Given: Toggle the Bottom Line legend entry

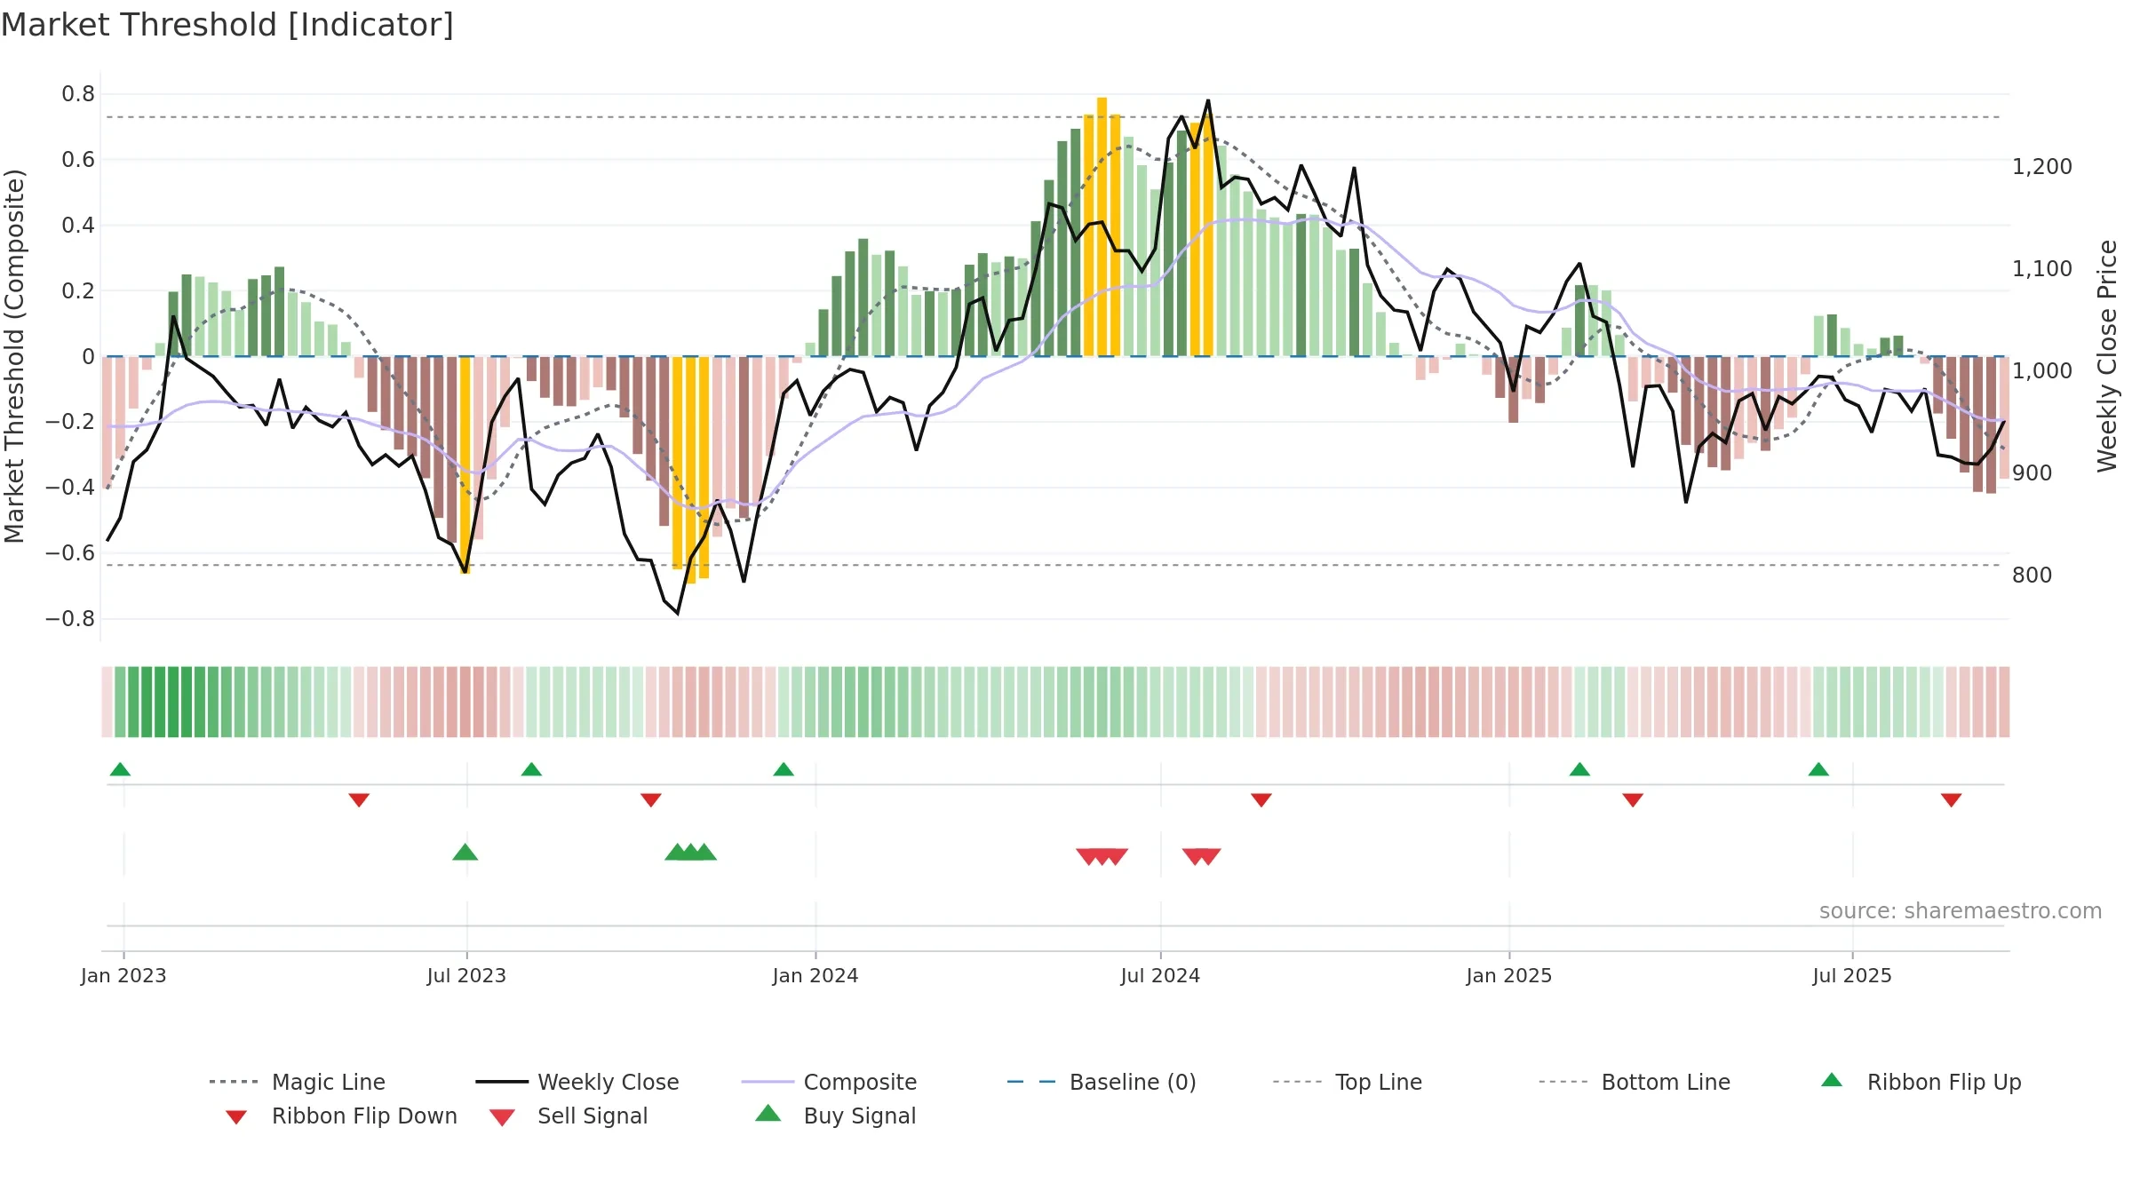Looking at the screenshot, I should [x=1635, y=1082].
